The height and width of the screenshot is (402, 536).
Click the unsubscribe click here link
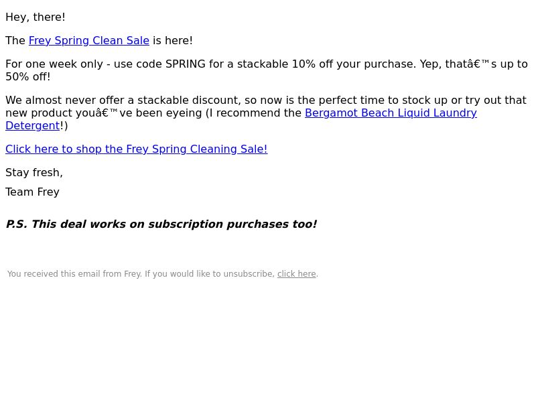(x=296, y=274)
